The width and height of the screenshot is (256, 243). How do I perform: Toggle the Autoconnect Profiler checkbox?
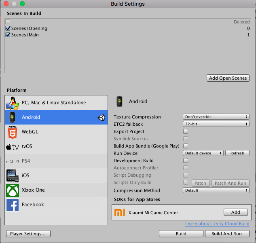186,168
